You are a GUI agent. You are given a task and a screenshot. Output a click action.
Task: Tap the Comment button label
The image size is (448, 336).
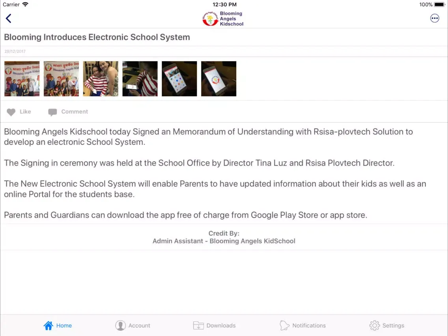click(x=75, y=112)
